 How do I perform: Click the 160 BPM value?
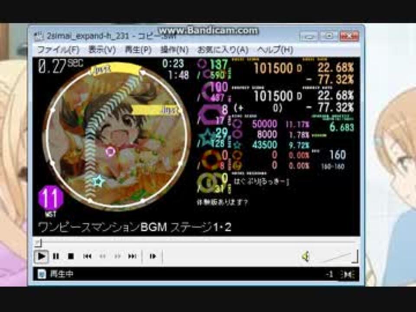tap(337, 154)
